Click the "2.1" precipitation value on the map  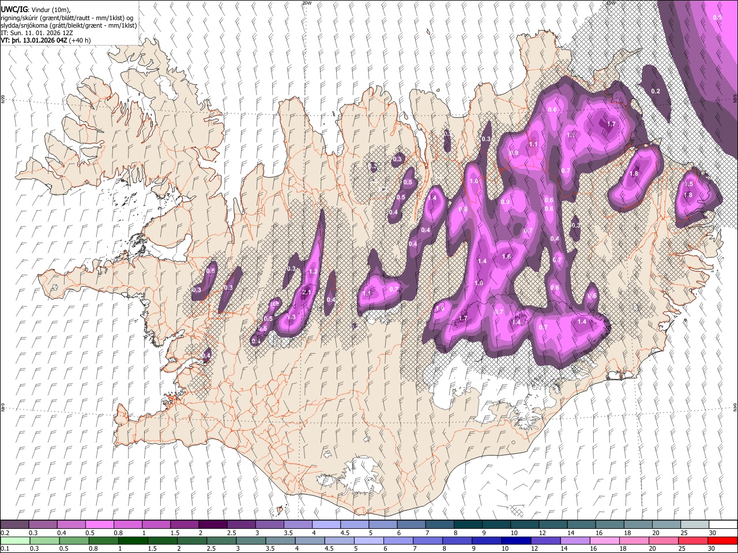[x=307, y=293]
